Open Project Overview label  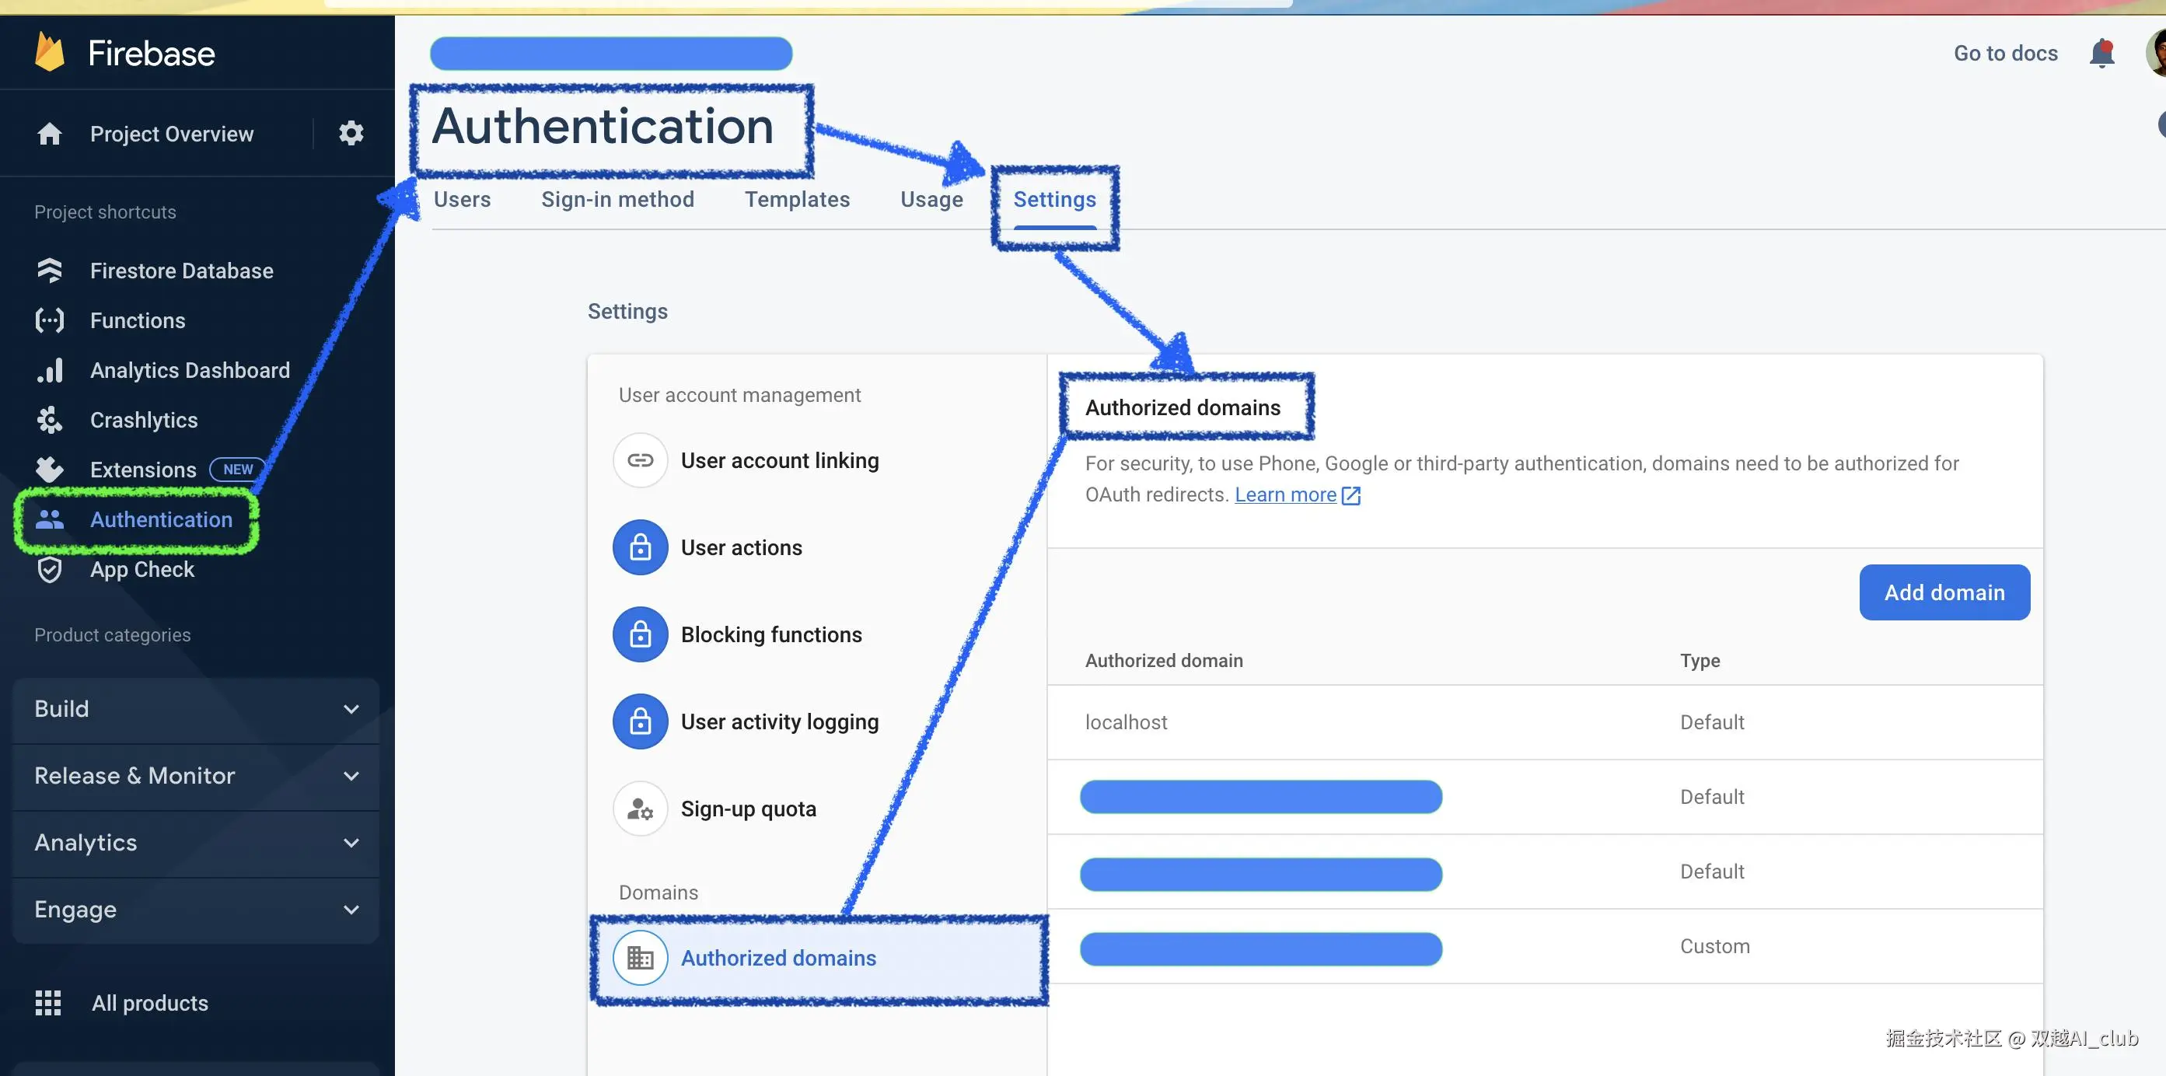coord(172,134)
